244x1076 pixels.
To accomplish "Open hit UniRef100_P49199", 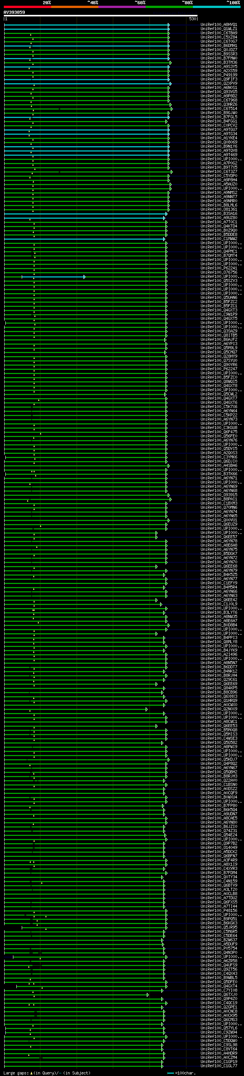I will 219,75.
